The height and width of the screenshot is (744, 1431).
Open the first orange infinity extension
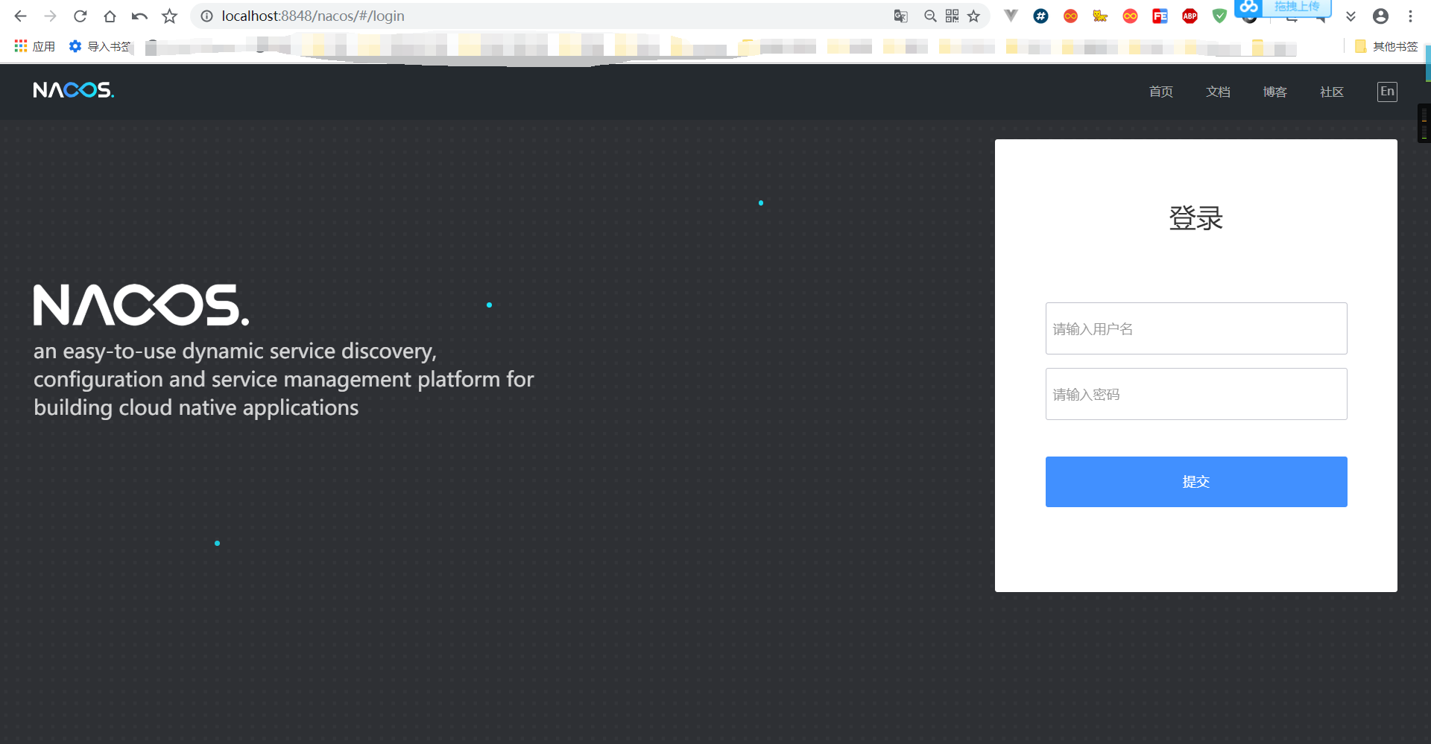click(x=1070, y=16)
